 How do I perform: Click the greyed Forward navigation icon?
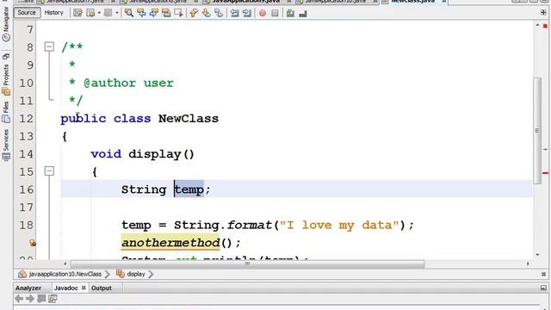pos(108,14)
